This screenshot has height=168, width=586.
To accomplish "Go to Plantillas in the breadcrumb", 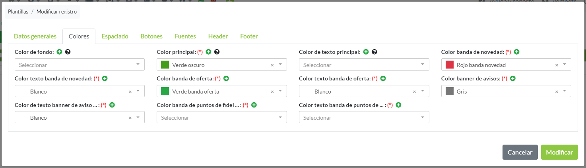I will 18,12.
